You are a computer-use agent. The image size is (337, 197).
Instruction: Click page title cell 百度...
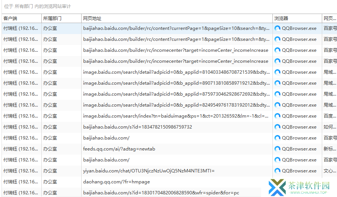[330, 116]
